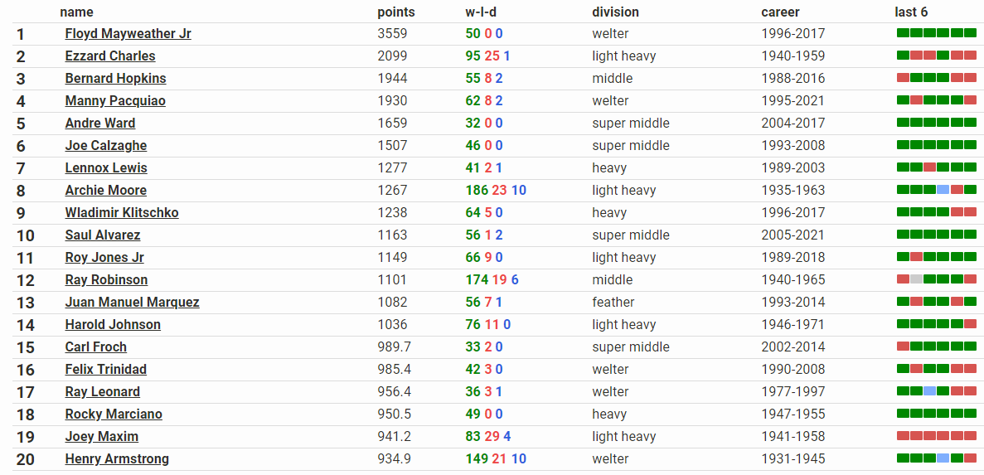
Task: Click the blue draw square in Archie Moore's last 6
Action: (943, 190)
